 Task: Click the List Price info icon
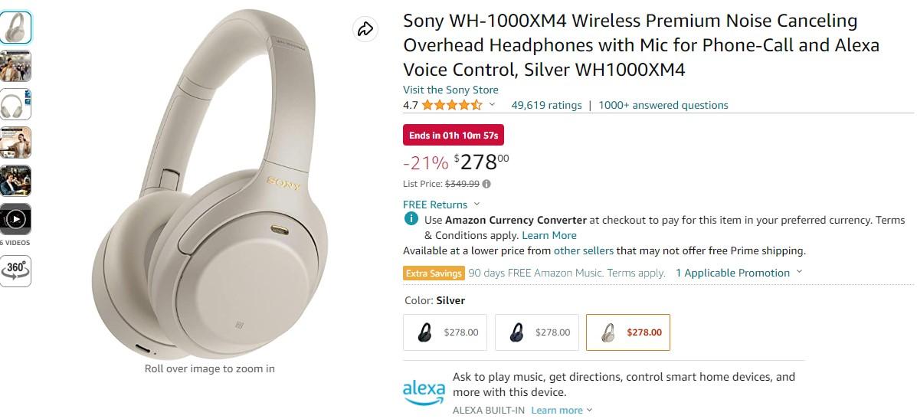pos(486,184)
